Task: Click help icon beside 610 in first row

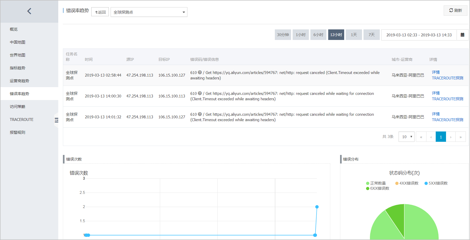Action: (200, 72)
